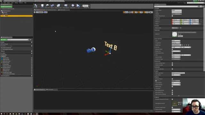Click the Variable Name input field
The image size is (205, 115).
[176, 10]
